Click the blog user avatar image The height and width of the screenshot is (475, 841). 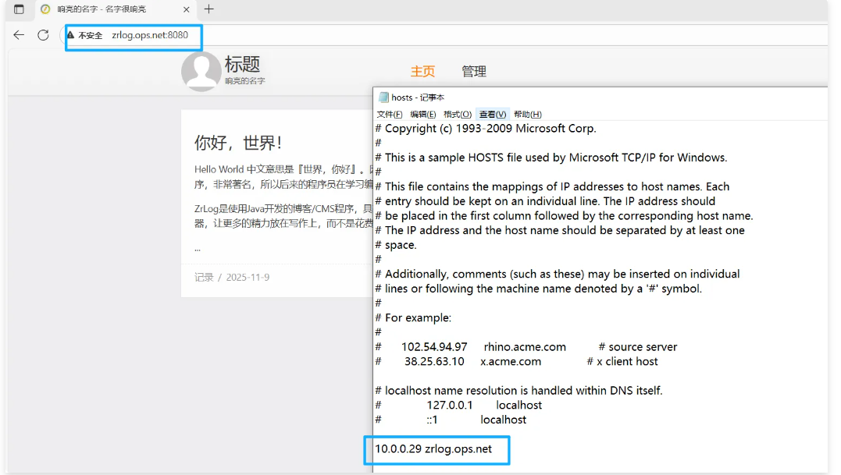coord(201,72)
